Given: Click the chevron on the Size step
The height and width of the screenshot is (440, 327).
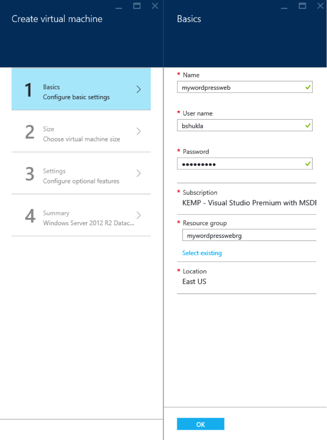Looking at the screenshot, I should coord(139,131).
